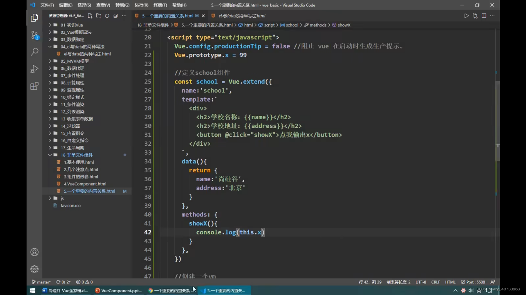Expand the 02_Vue模板语法 folder

(x=76, y=32)
